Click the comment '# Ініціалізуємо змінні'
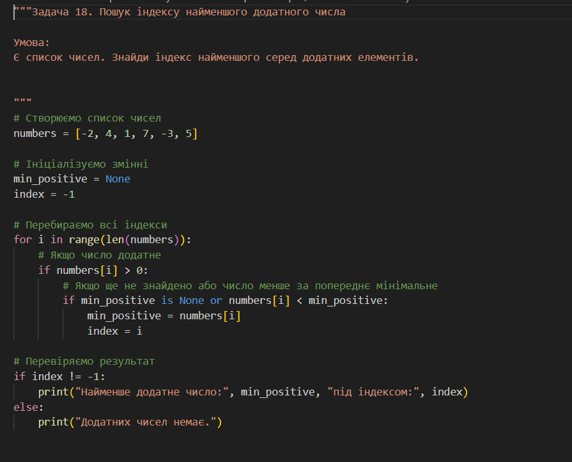Screen dimensions: 572x462 (x=81, y=164)
